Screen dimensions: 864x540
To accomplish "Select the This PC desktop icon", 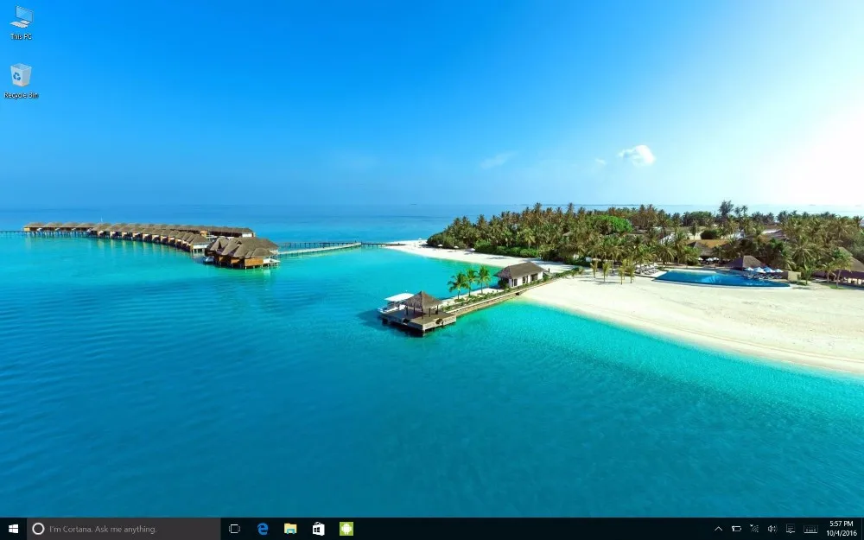I will point(22,22).
